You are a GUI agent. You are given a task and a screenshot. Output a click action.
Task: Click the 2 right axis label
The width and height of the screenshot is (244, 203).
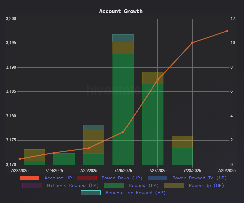pos(232,140)
